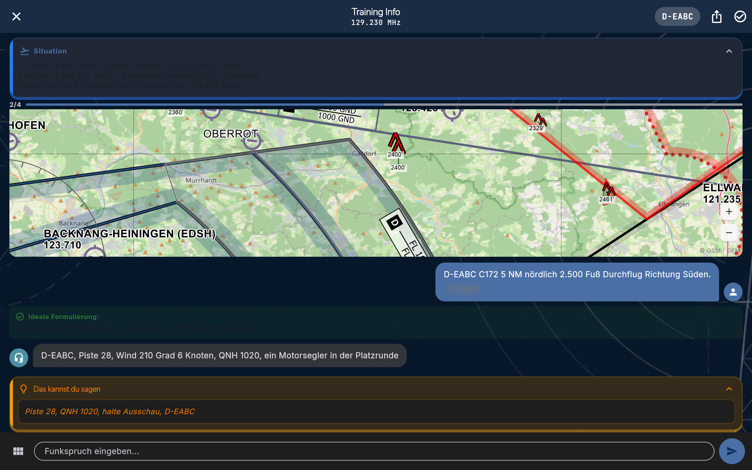The height and width of the screenshot is (470, 752).
Task: Click the OBERROT label on map
Action: pyautogui.click(x=231, y=134)
